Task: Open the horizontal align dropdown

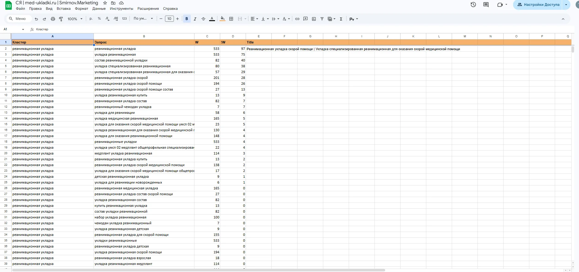Action: (254, 19)
